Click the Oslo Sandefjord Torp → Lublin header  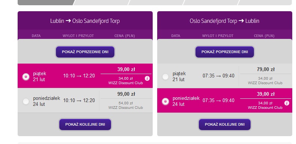(224, 21)
